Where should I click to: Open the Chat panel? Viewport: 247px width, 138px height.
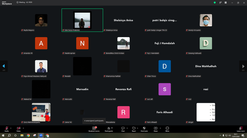pyautogui.click(x=123, y=129)
